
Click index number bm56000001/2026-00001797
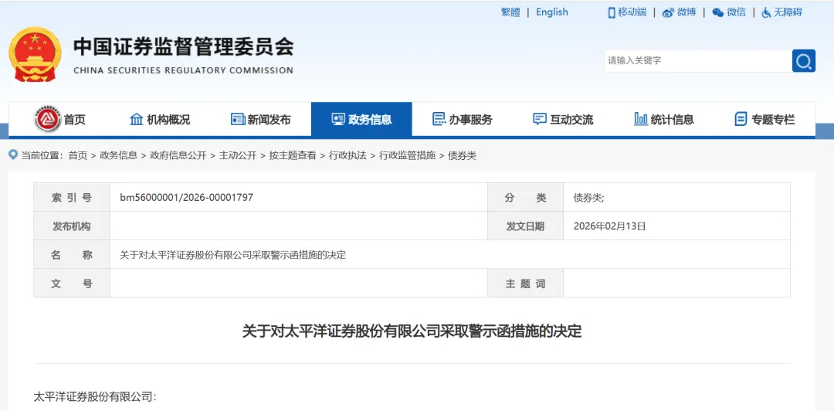click(x=187, y=198)
